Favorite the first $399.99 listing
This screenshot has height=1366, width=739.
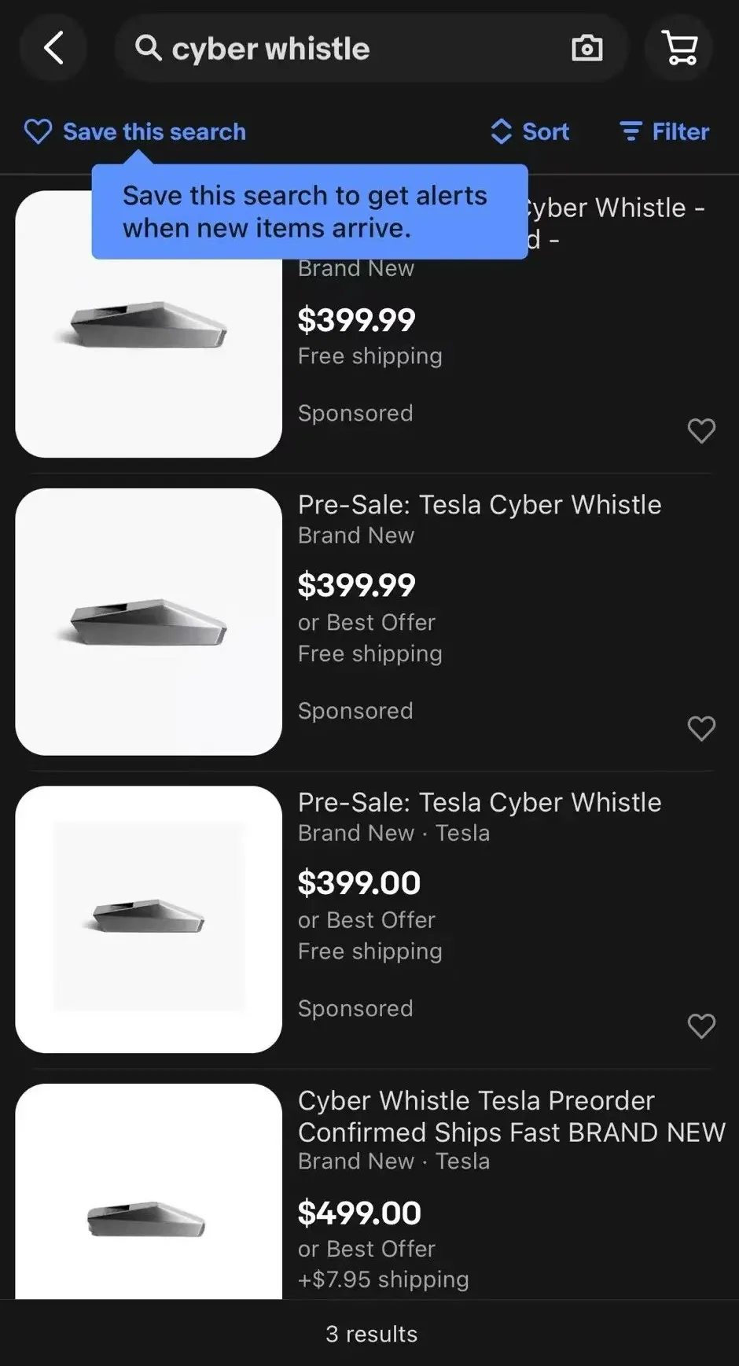pyautogui.click(x=700, y=430)
